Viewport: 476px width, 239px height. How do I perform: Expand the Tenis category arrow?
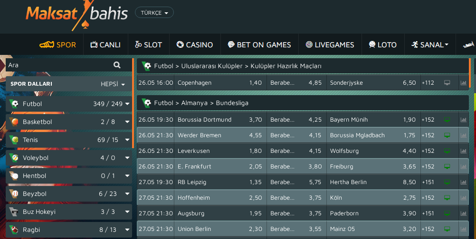[127, 140]
